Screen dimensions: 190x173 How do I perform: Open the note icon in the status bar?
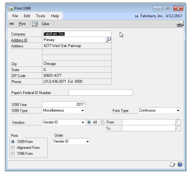click(172, 165)
